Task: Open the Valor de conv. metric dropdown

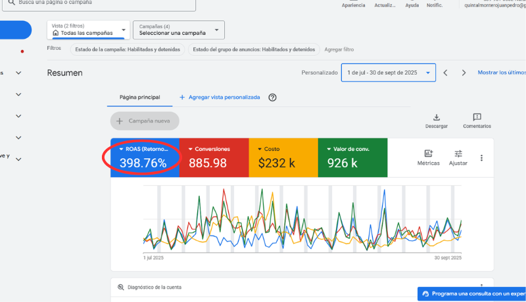Action: (x=329, y=149)
